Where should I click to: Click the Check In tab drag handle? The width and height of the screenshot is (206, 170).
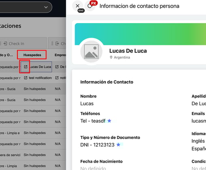pyautogui.click(x=0, y=44)
